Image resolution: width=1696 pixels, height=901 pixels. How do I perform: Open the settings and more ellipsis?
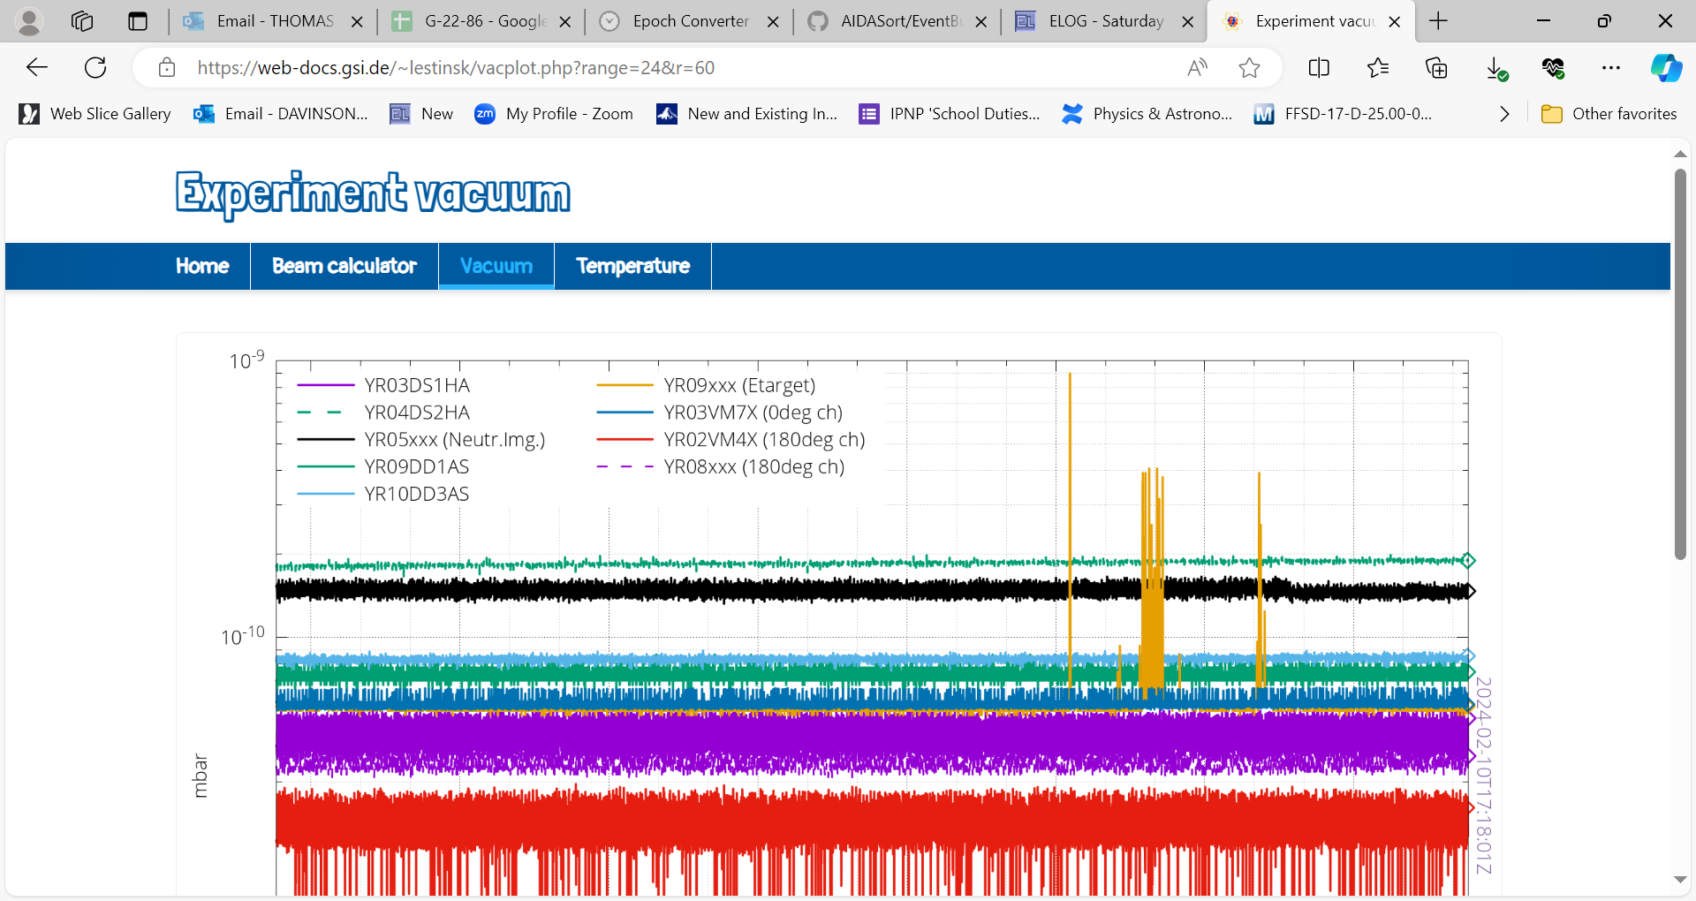pyautogui.click(x=1611, y=67)
